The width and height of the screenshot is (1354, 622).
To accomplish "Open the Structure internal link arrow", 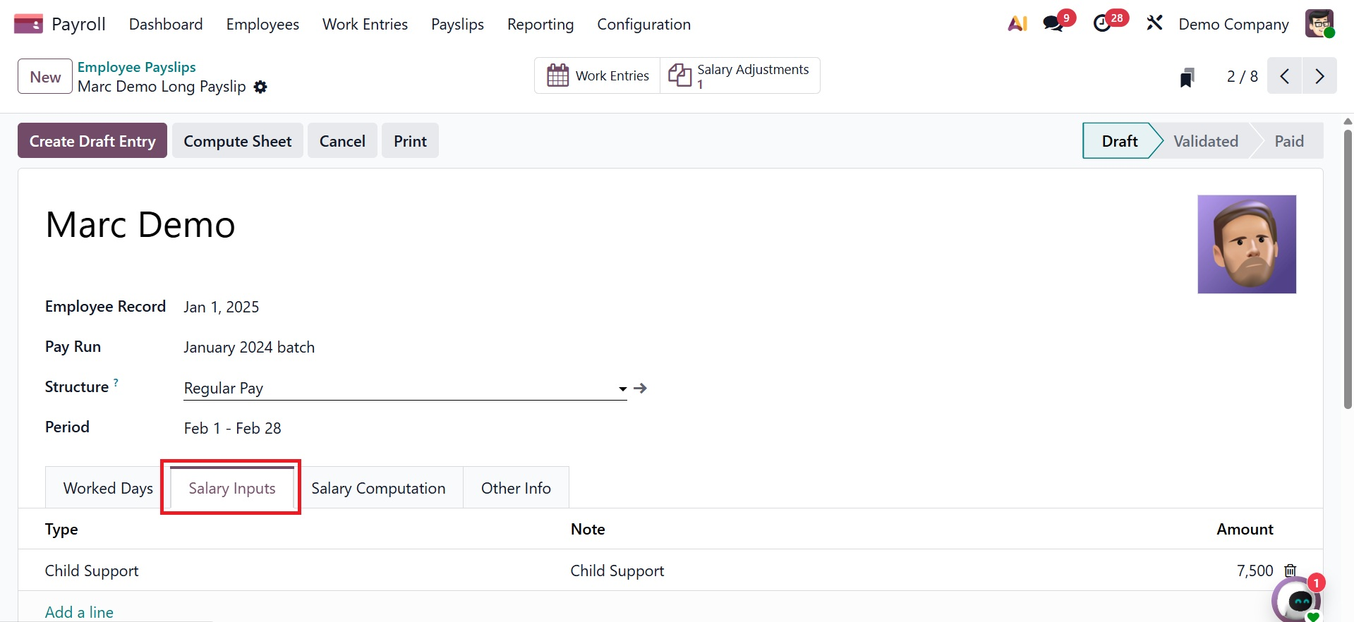I will coord(641,389).
